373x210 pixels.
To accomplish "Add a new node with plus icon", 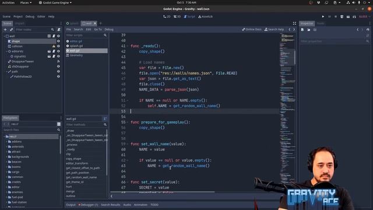I will pyautogui.click(x=5, y=30).
